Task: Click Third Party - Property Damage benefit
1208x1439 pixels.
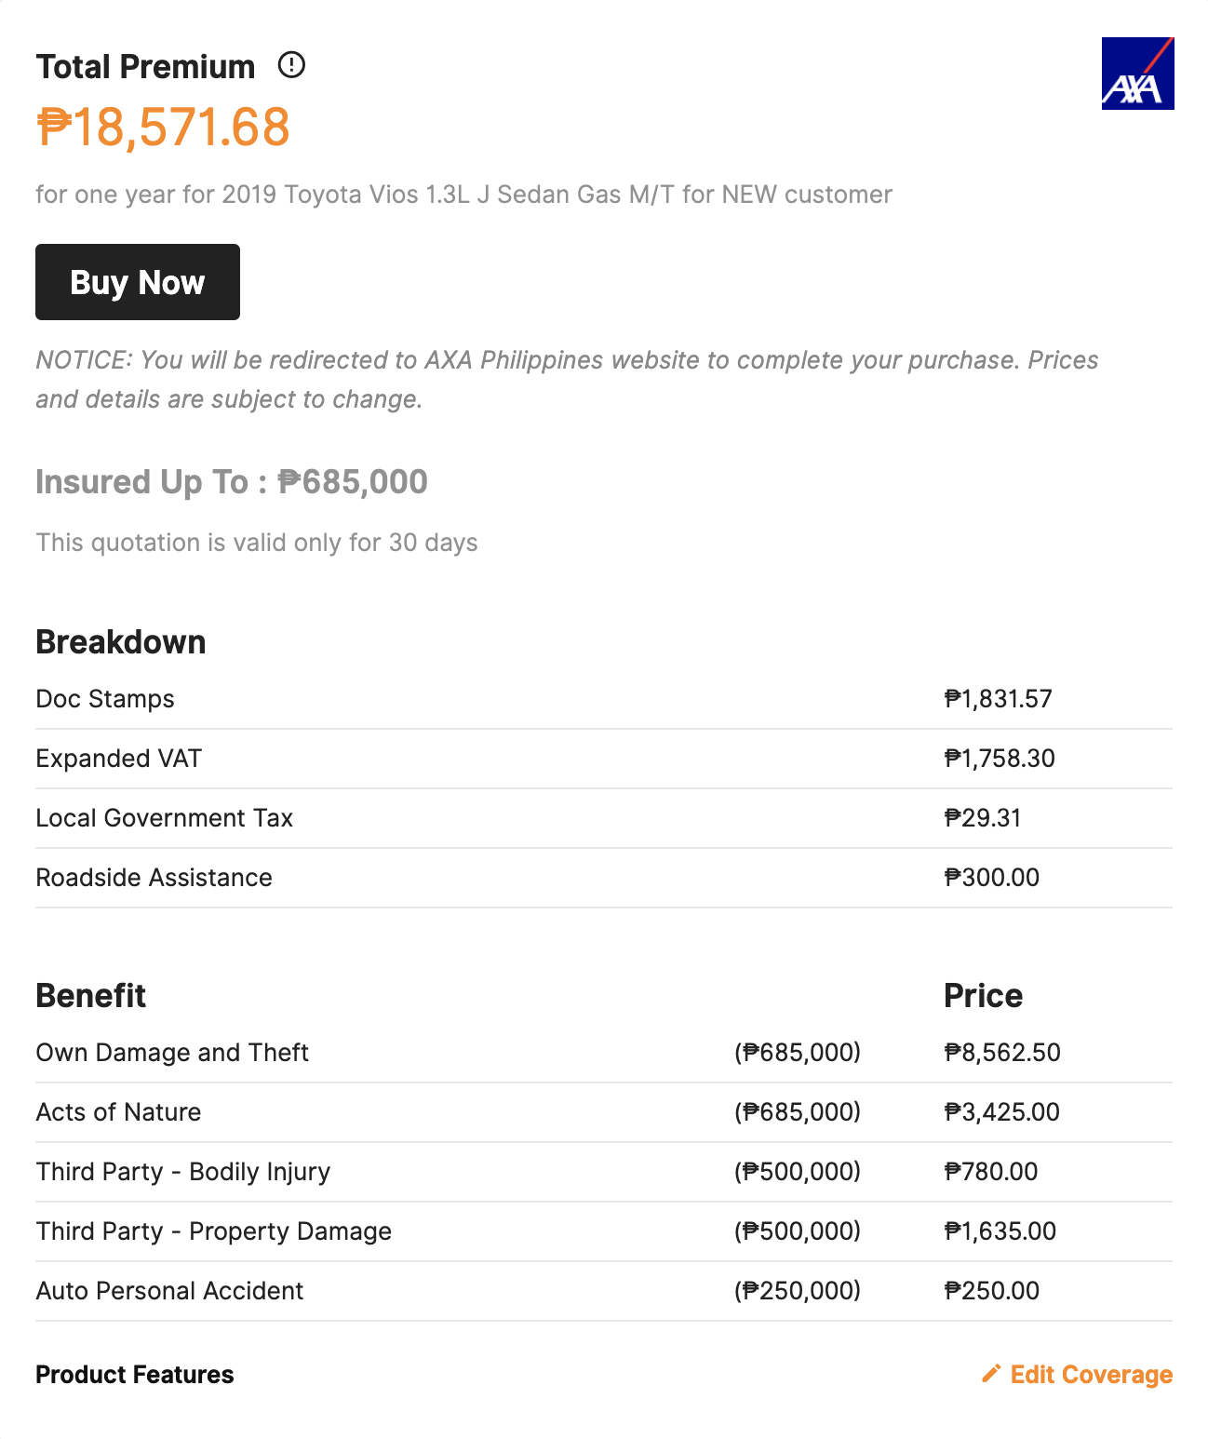Action: click(x=214, y=1231)
